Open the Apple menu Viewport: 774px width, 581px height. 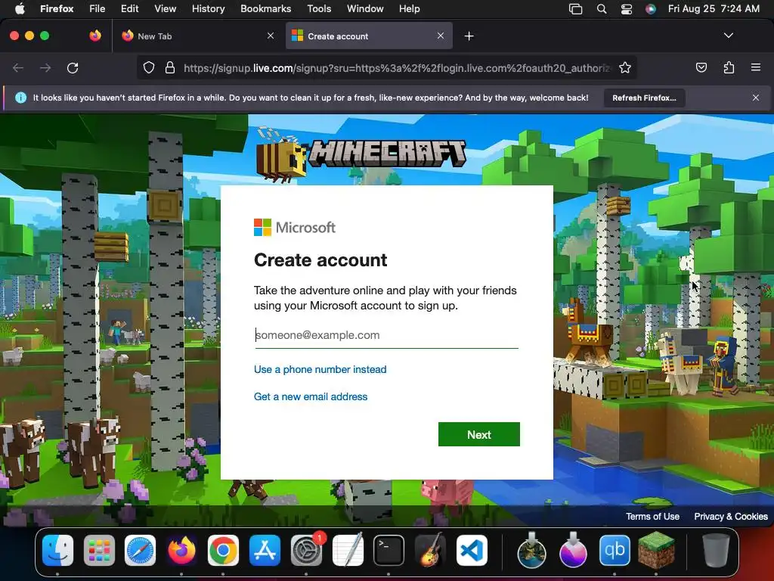(20, 9)
